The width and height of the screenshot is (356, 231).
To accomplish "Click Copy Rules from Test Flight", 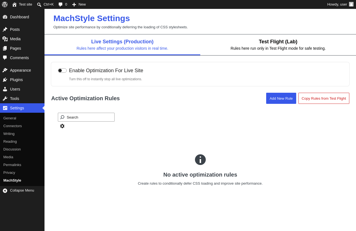I will [x=324, y=98].
